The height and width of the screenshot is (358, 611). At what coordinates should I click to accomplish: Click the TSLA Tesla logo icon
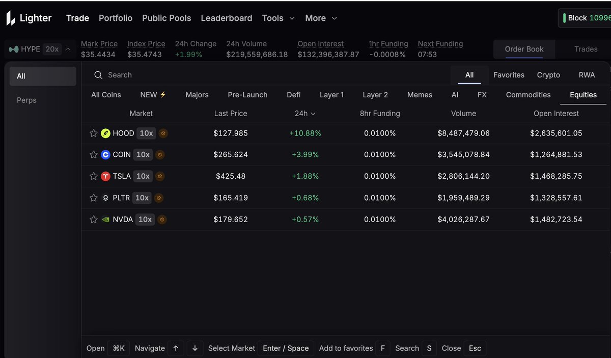point(105,176)
